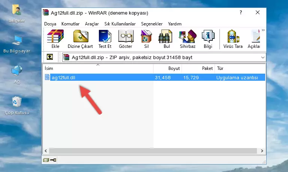Click the Uygulama uzantısı type cell
The image size is (288, 172).
[237, 77]
